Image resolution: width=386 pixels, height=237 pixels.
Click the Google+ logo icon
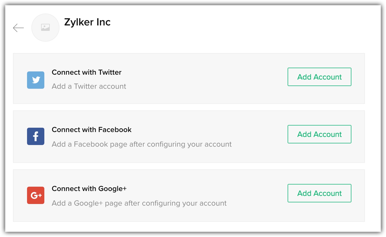pos(36,195)
